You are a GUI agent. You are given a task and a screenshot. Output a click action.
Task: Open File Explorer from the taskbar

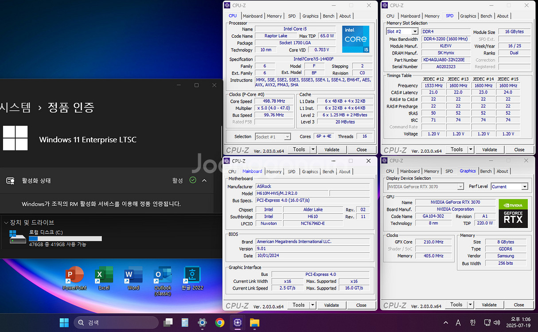254,322
